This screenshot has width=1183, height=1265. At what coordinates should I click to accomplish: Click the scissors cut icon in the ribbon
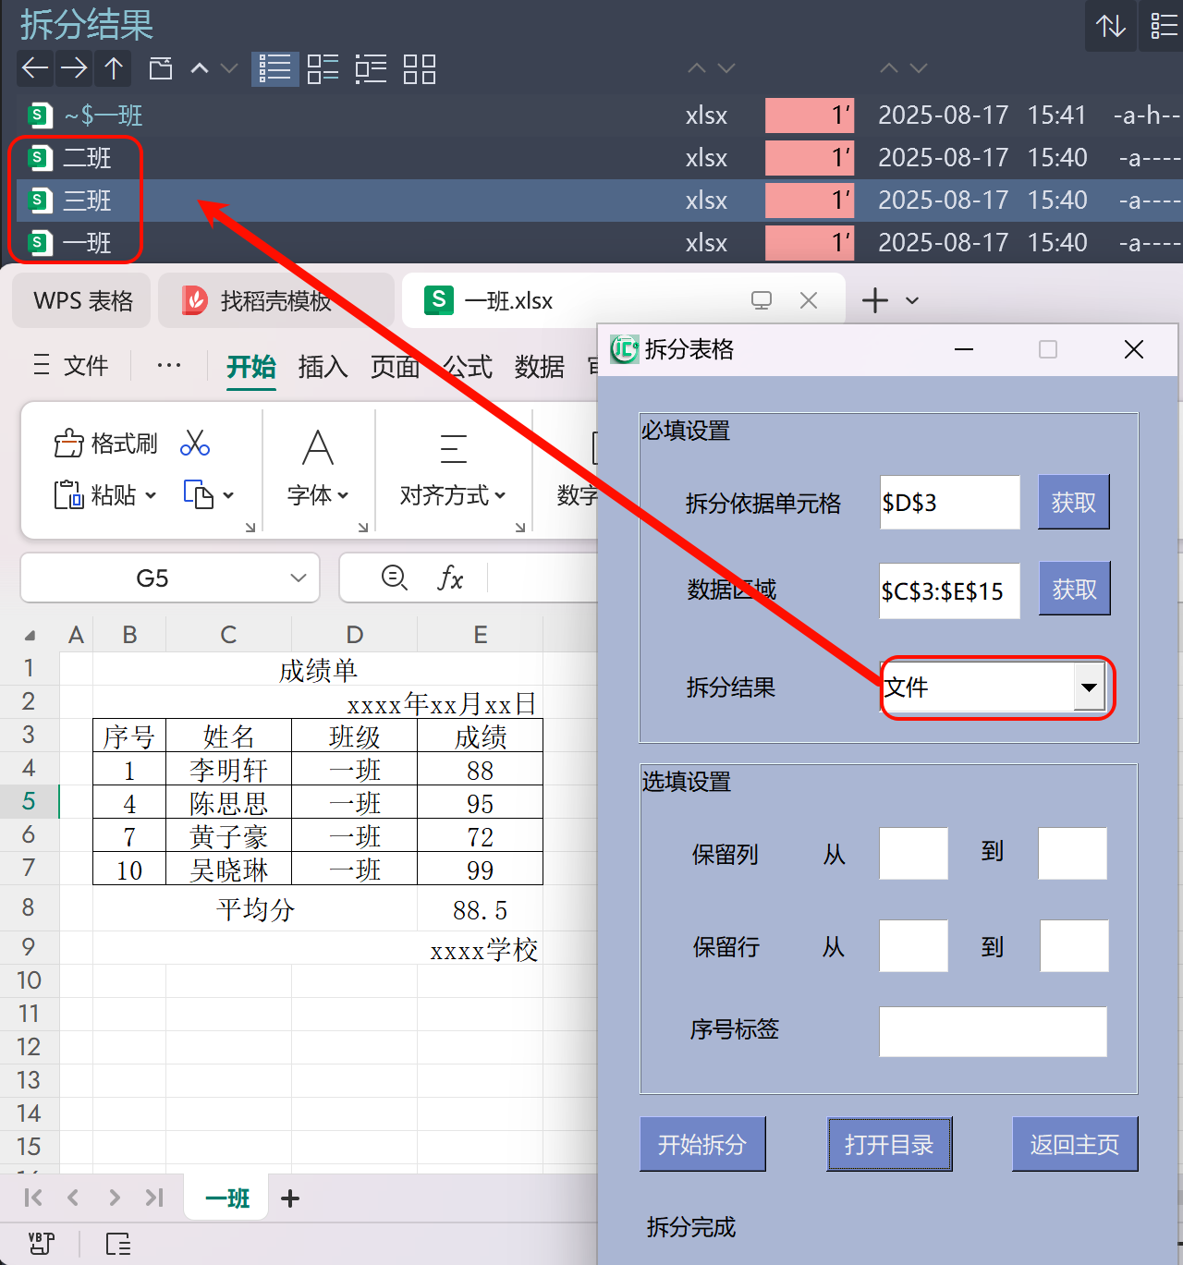195,443
